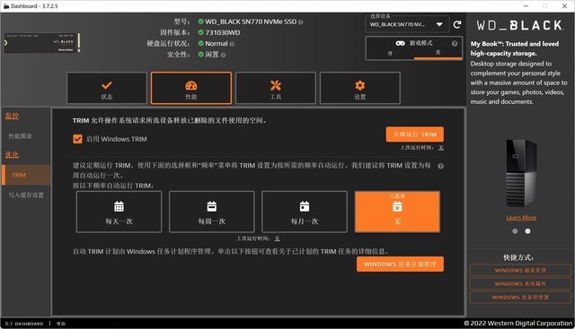This screenshot has height=329, width=575.
Task: Open WINDOWS 设备管理器 shortcut
Action: tap(520, 297)
